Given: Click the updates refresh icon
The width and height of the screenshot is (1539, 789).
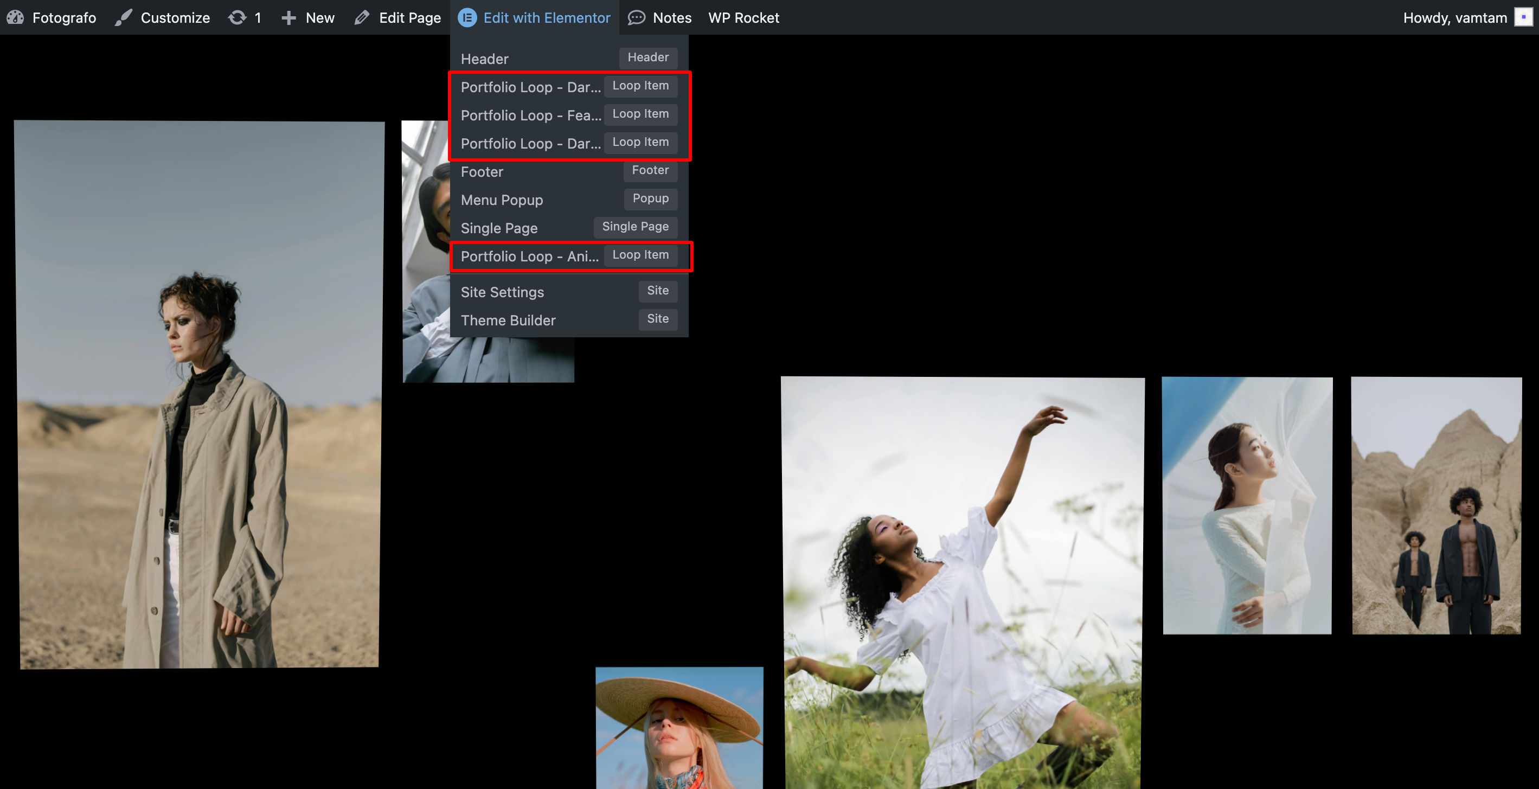Looking at the screenshot, I should pyautogui.click(x=237, y=17).
